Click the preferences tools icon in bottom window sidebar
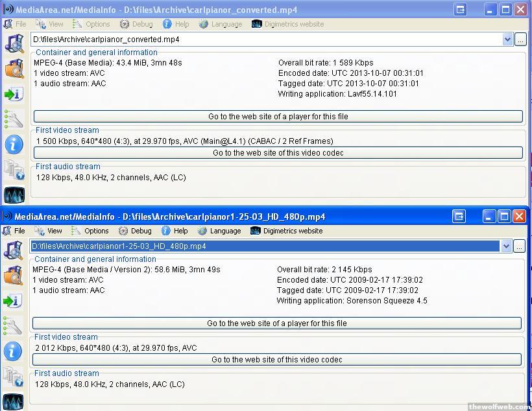Screen dimensions: 532x411 14,325
